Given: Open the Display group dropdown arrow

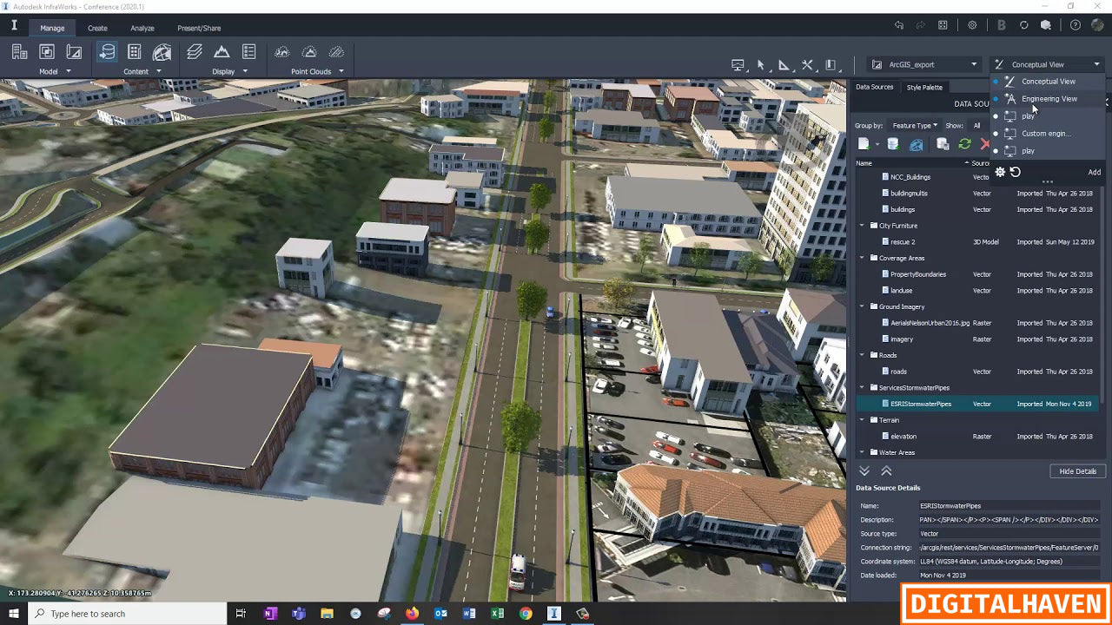Looking at the screenshot, I should coord(245,71).
